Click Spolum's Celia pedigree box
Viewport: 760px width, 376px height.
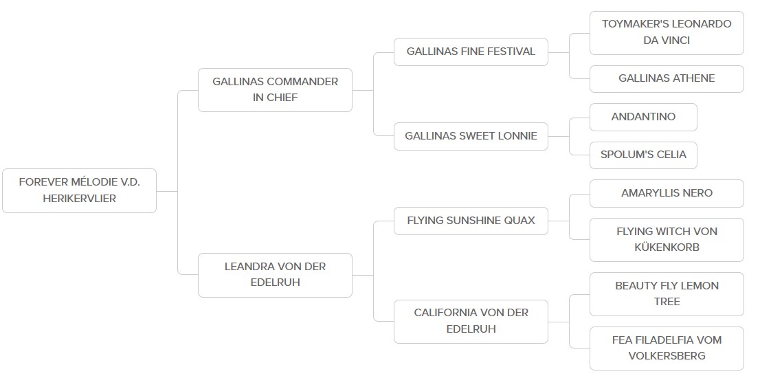point(643,155)
